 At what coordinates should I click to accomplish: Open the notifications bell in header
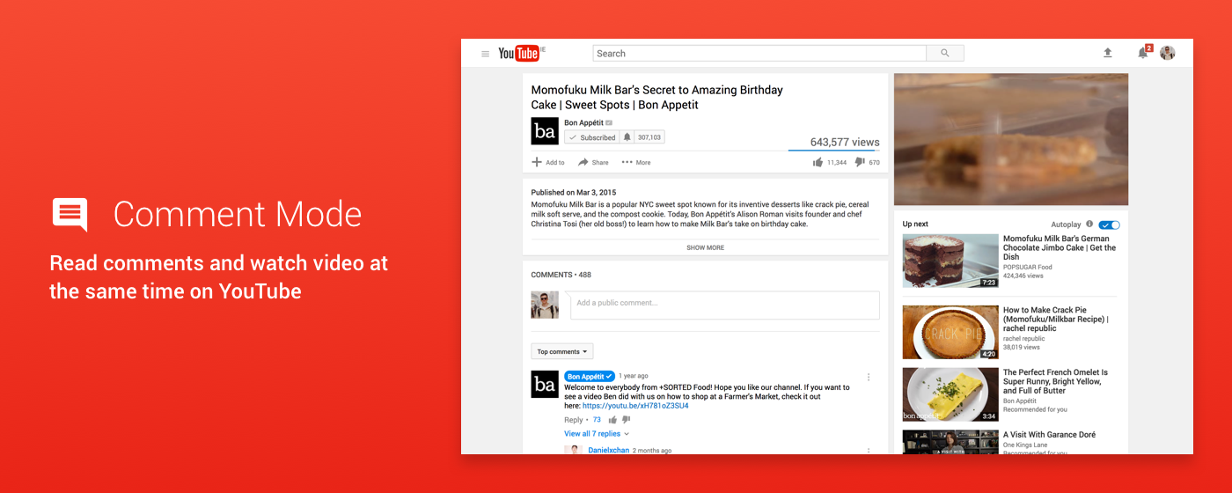(x=1143, y=53)
